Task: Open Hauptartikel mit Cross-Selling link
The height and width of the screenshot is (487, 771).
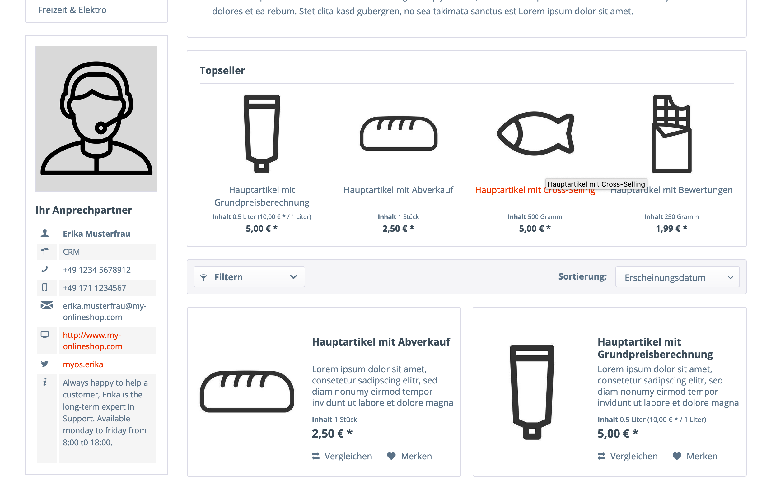Action: (535, 190)
